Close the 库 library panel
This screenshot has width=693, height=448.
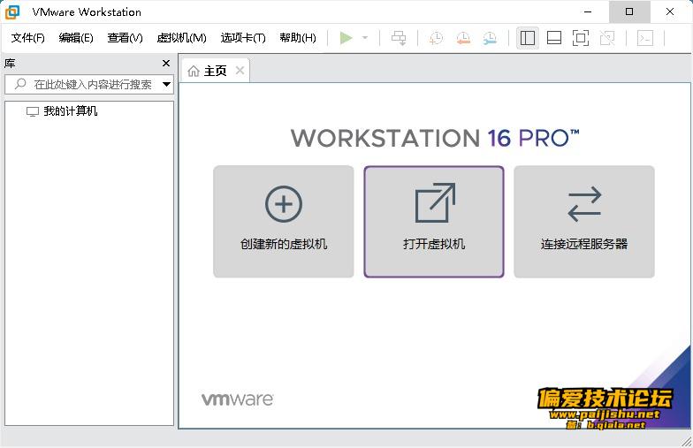(x=166, y=64)
